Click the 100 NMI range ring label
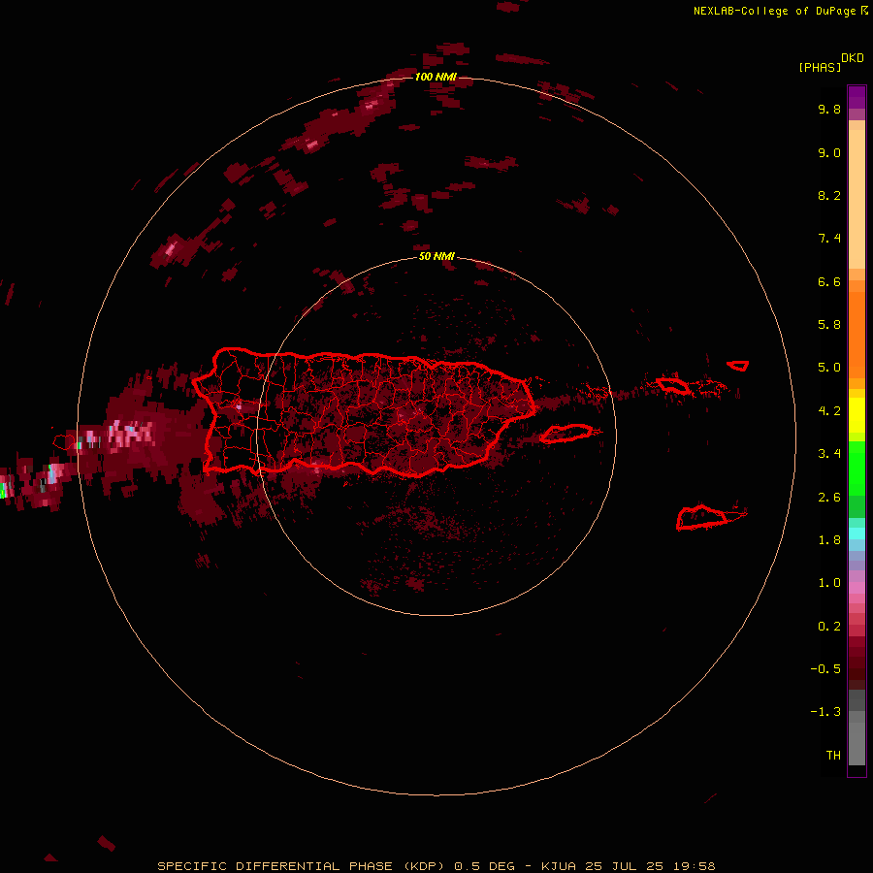 (x=436, y=77)
